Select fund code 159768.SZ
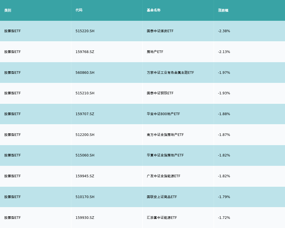 [85, 52]
